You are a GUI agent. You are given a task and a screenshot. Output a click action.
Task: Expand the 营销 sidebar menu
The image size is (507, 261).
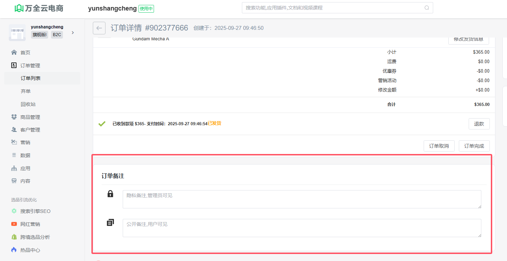click(x=25, y=142)
